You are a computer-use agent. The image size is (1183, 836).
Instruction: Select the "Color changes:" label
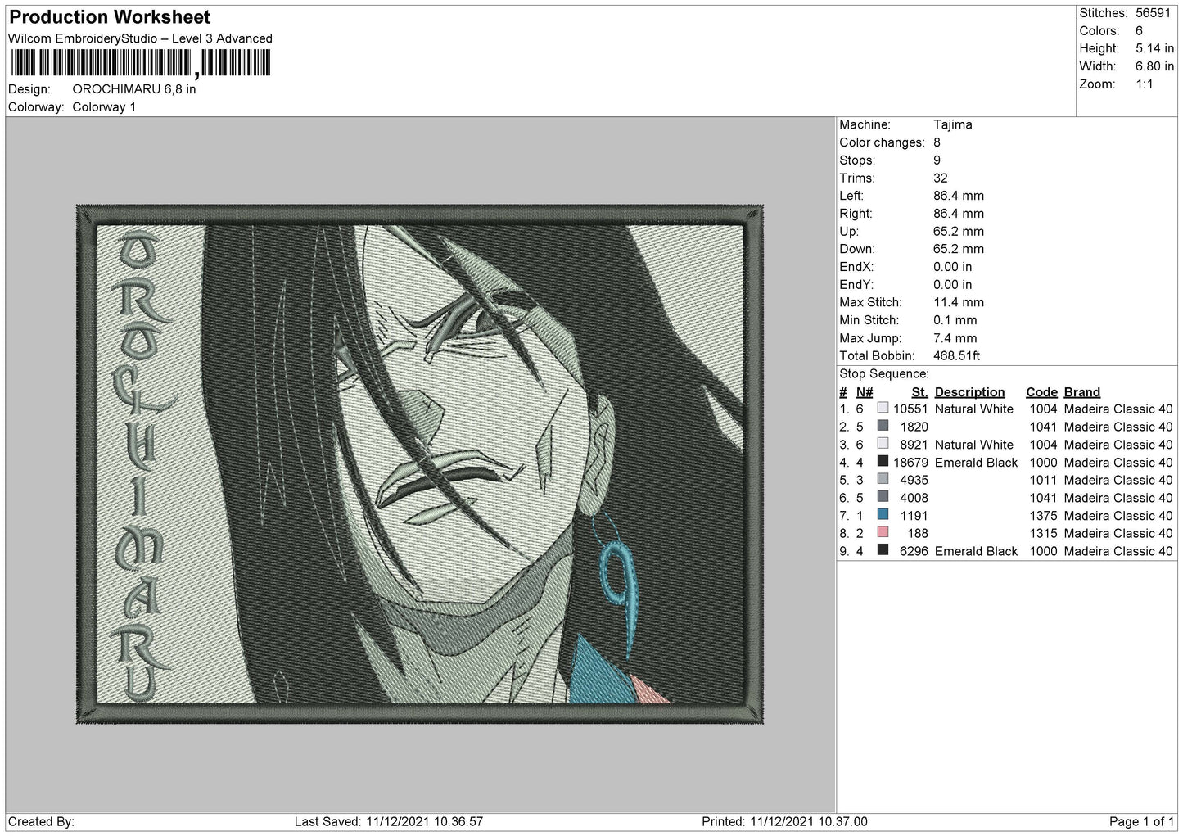coord(882,142)
